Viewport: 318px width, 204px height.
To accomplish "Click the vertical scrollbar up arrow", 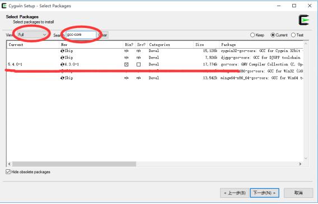I will point(306,44).
